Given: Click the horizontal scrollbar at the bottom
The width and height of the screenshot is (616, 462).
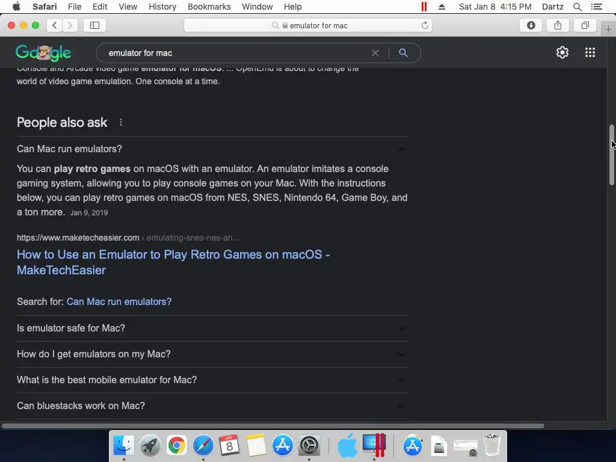Looking at the screenshot, I should point(273,426).
